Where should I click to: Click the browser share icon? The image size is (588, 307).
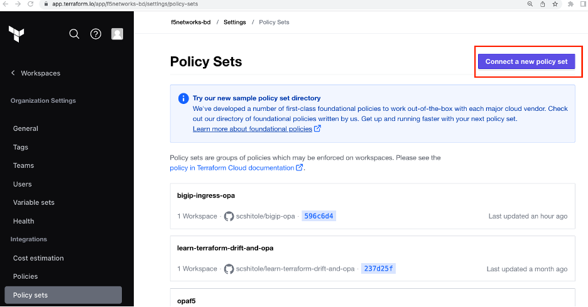click(x=542, y=4)
